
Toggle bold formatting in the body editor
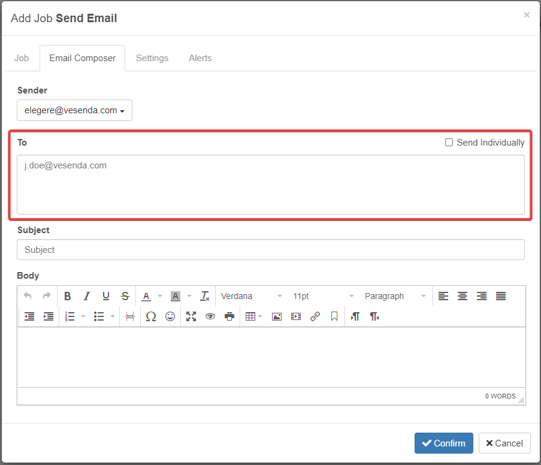coord(68,296)
